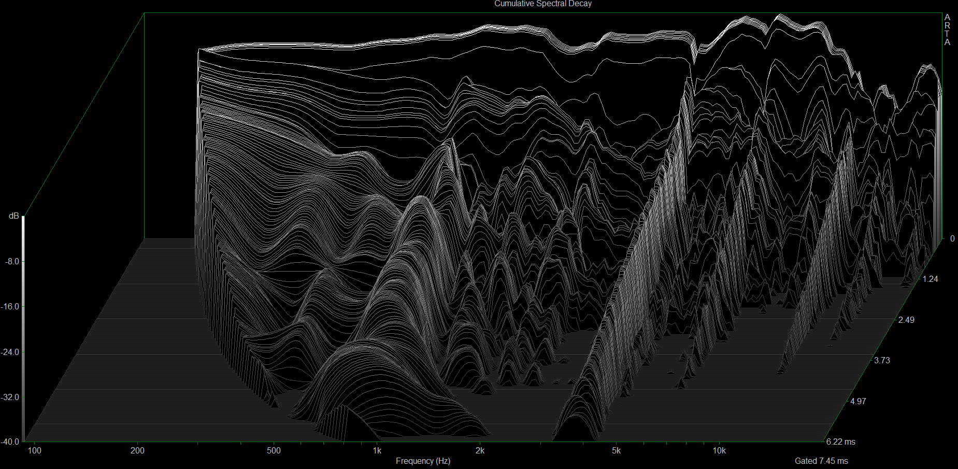Click the 100 Hz frequency label

(34, 450)
